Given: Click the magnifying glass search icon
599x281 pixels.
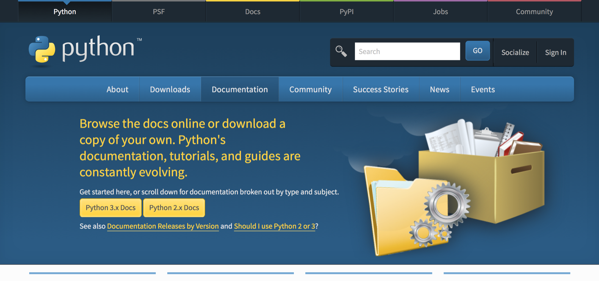Looking at the screenshot, I should (341, 51).
